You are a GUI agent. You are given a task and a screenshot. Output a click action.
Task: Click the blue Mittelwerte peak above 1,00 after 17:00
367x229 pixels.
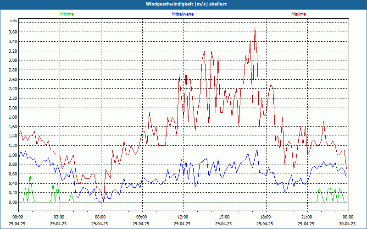click(x=257, y=149)
